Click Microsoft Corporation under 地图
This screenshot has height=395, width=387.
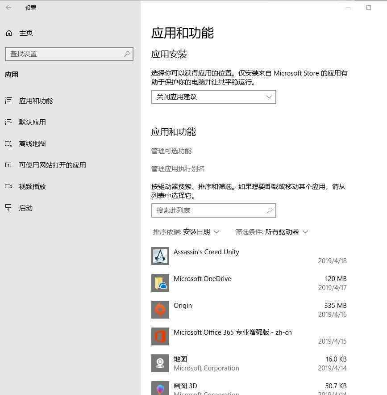point(206,368)
